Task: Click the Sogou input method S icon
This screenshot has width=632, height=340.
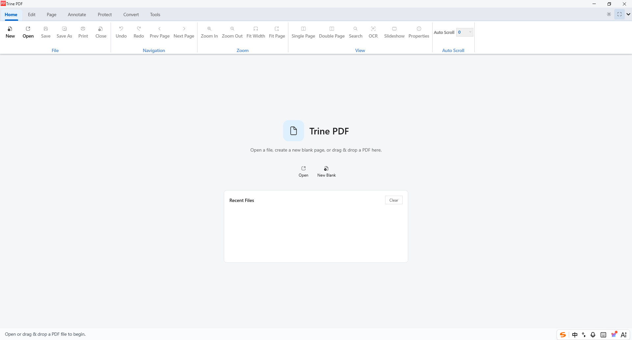Action: (x=563, y=335)
